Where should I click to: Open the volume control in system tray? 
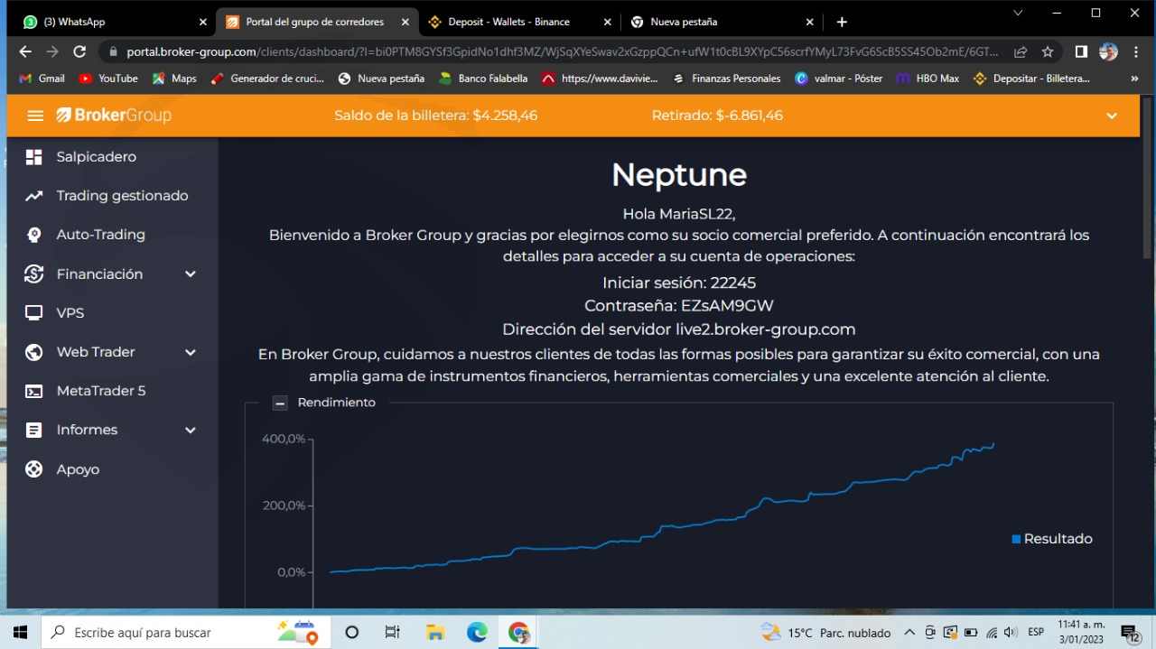(x=1011, y=632)
